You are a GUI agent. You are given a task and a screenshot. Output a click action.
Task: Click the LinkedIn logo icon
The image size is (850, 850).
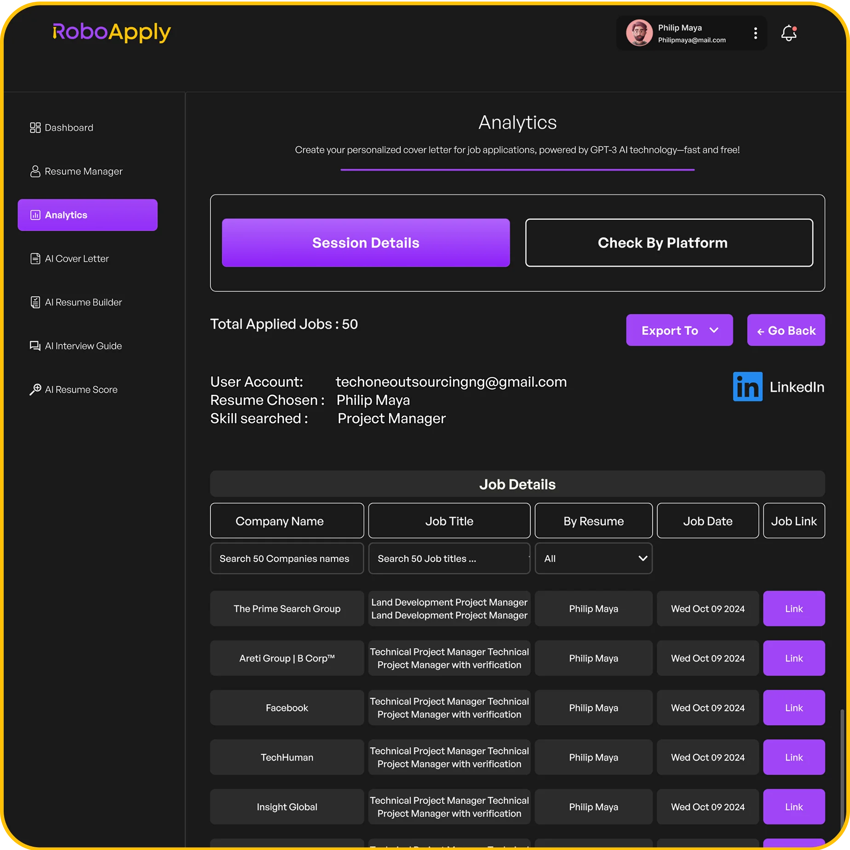[747, 387]
